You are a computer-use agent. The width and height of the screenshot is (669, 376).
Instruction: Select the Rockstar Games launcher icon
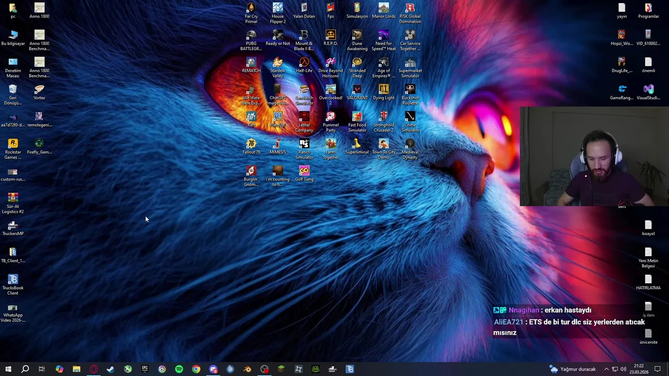tap(13, 149)
